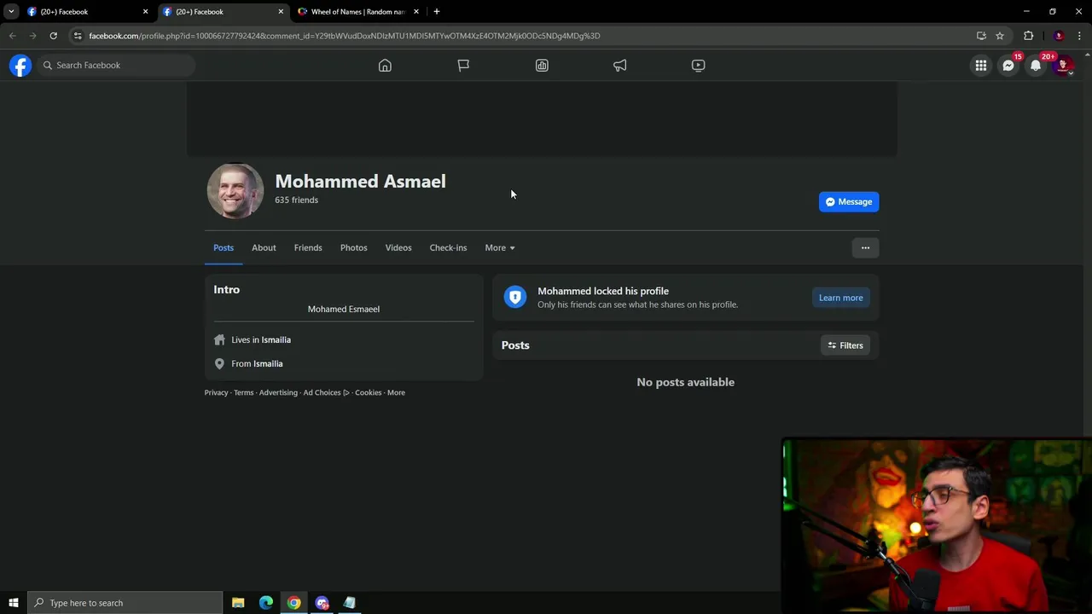The image size is (1092, 614).
Task: Close the first Facebook browser tab
Action: 145,12
